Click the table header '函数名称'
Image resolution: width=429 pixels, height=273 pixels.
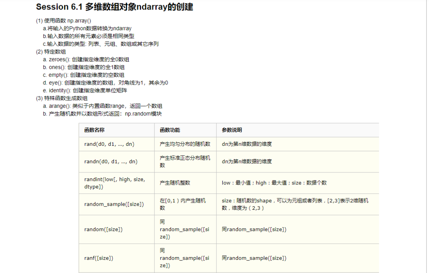pyautogui.click(x=116, y=130)
